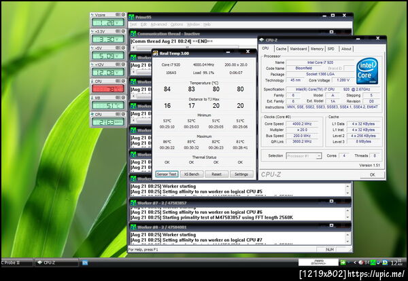Image resolution: width=408 pixels, height=281 pixels.
Task: Open settings icon on the CPU fan speed widget
Action: coord(118,114)
